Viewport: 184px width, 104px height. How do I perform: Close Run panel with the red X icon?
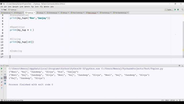(x=2, y=85)
